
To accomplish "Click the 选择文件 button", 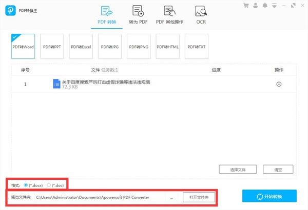I will tap(238, 170).
